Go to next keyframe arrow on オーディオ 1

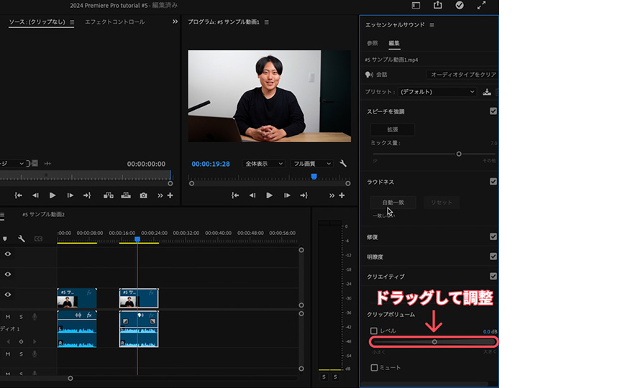pyautogui.click(x=35, y=341)
